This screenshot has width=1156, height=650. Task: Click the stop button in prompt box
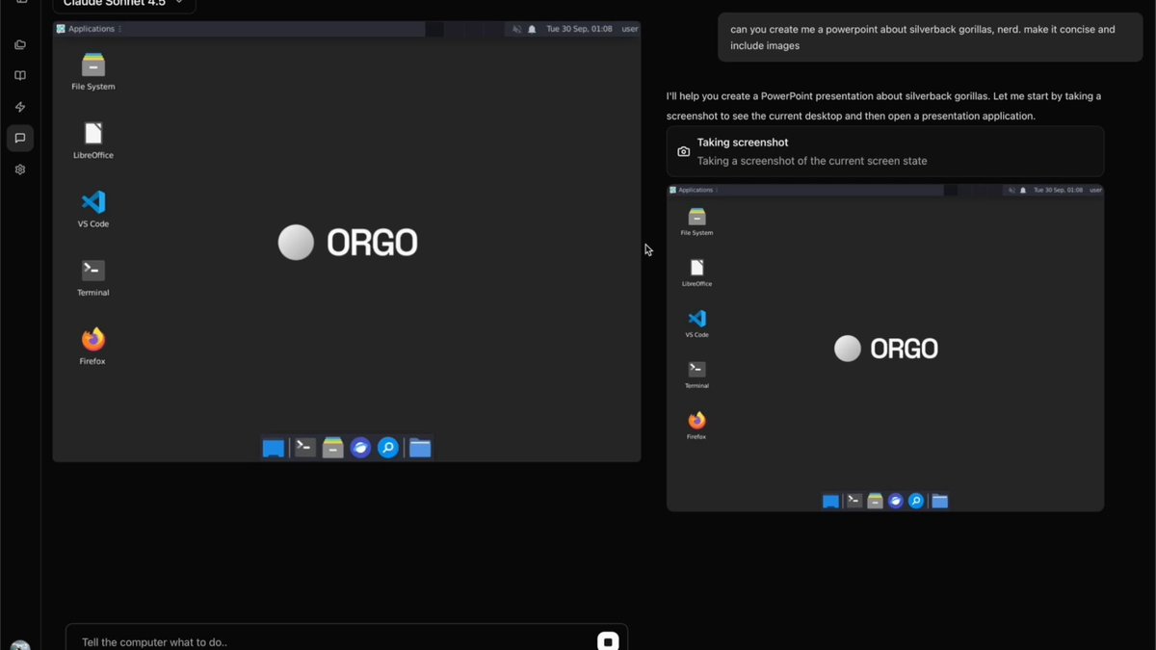608,641
